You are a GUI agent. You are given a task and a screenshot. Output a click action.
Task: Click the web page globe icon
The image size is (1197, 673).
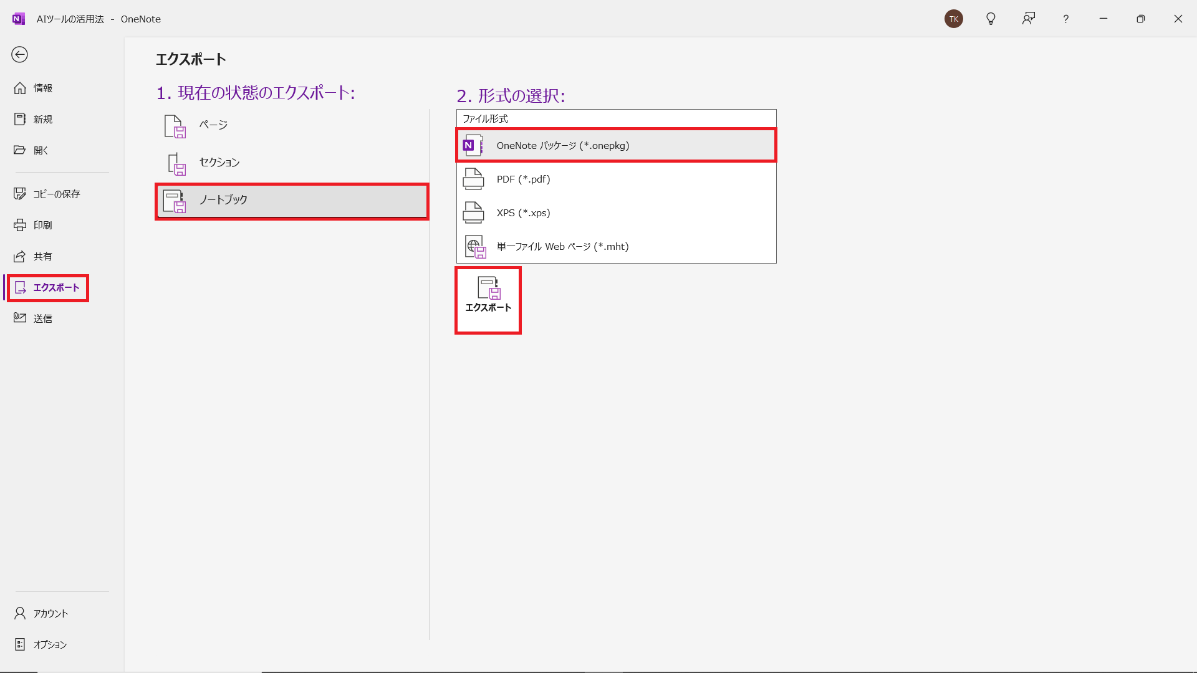click(x=475, y=247)
